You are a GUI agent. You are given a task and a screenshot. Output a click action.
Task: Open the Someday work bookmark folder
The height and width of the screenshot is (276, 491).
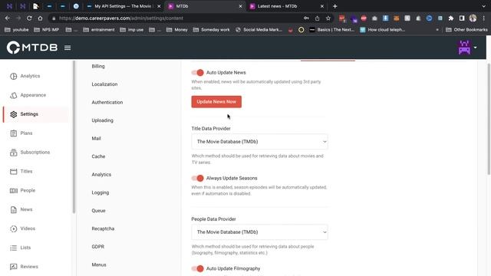[212, 30]
